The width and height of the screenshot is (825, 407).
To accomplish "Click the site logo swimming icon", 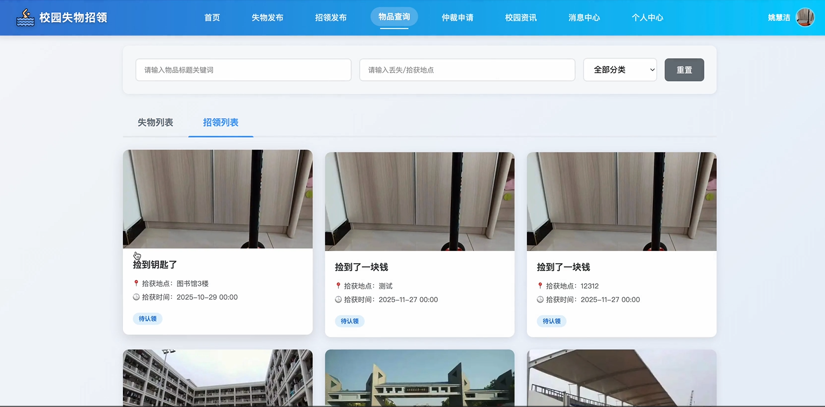I will coord(25,16).
